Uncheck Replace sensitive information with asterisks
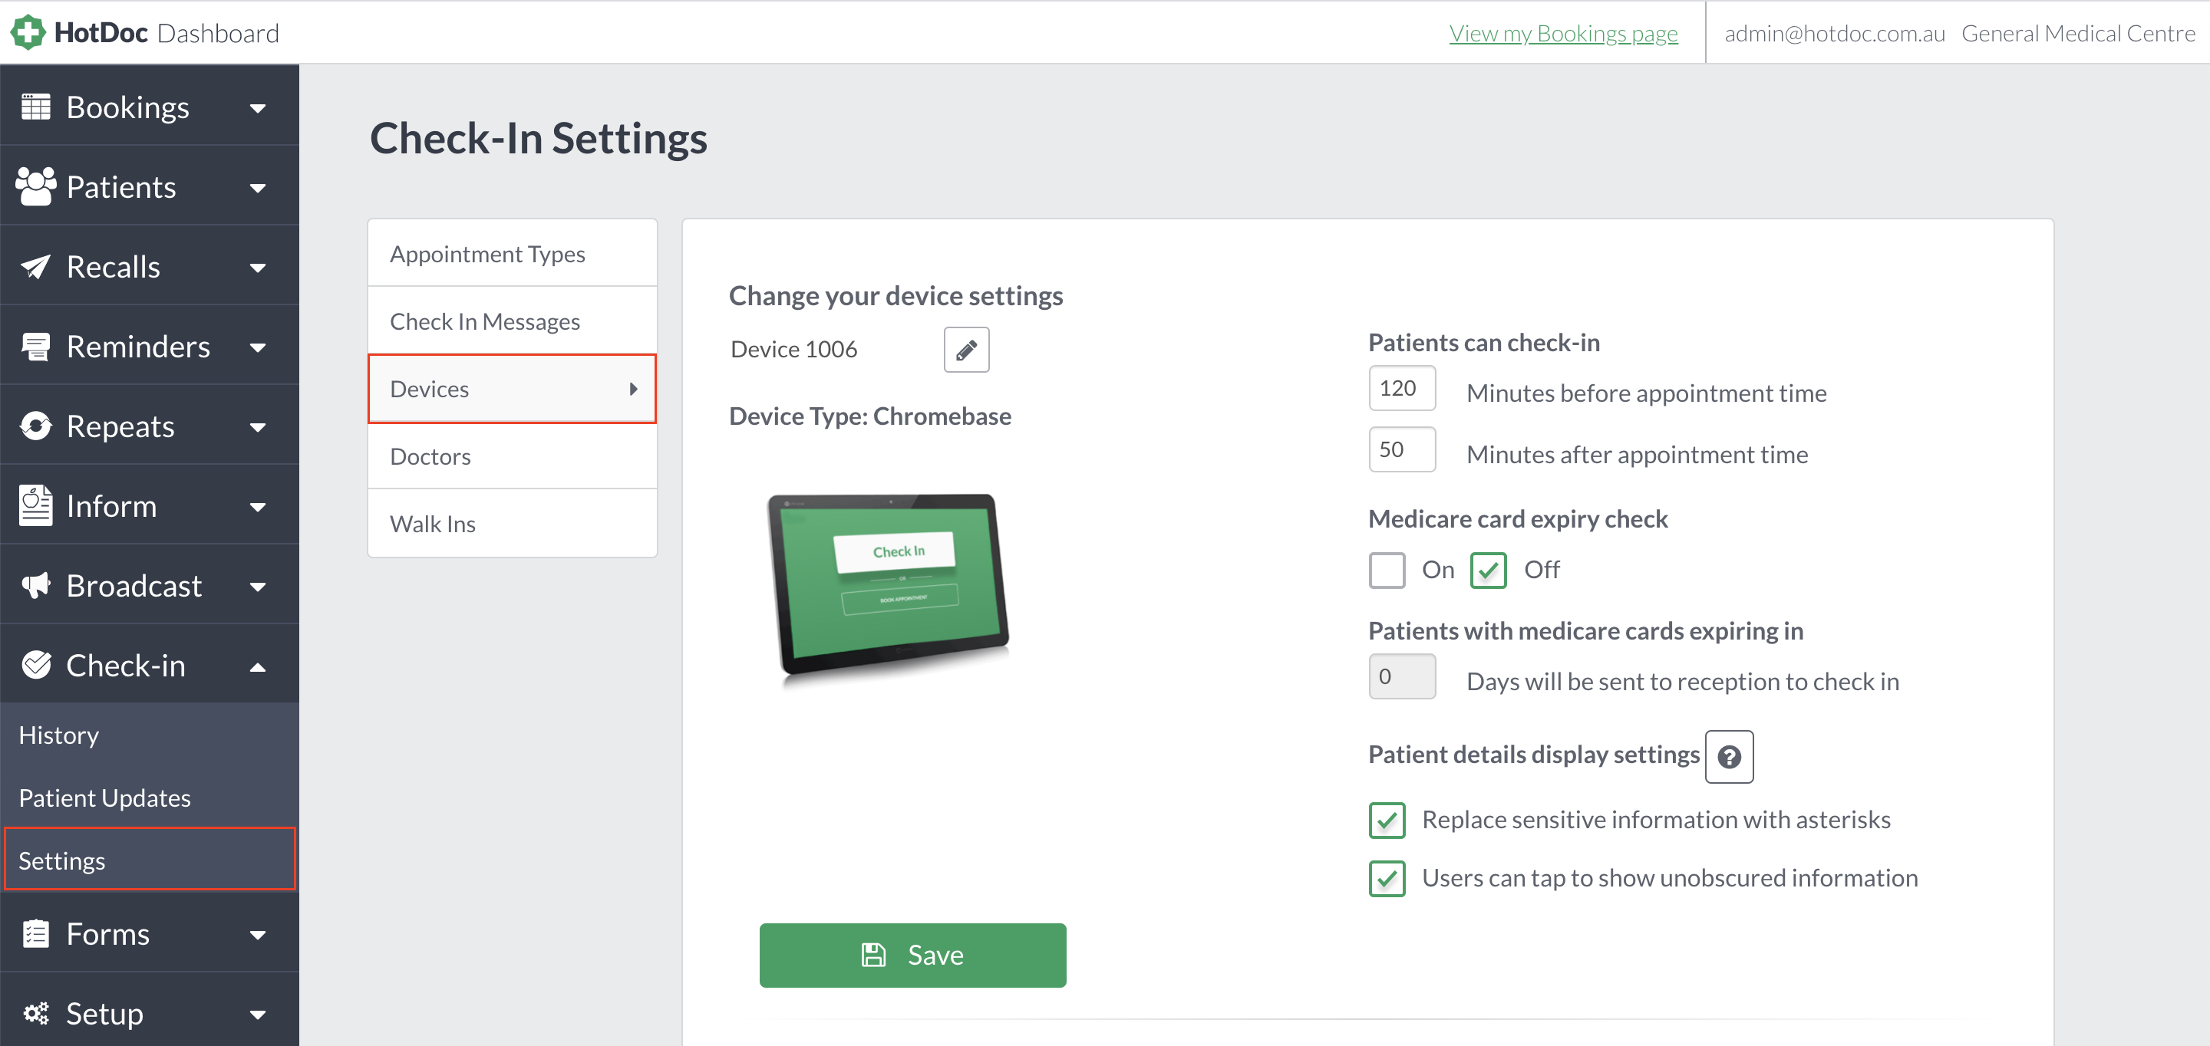Image resolution: width=2210 pixels, height=1046 pixels. [x=1387, y=821]
